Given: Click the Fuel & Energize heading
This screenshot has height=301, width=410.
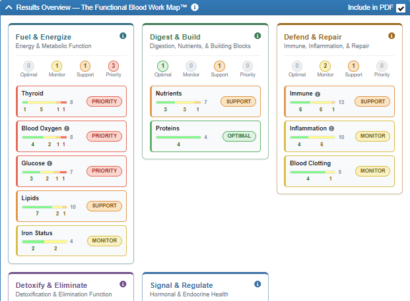Looking at the screenshot, I should click(x=44, y=37).
